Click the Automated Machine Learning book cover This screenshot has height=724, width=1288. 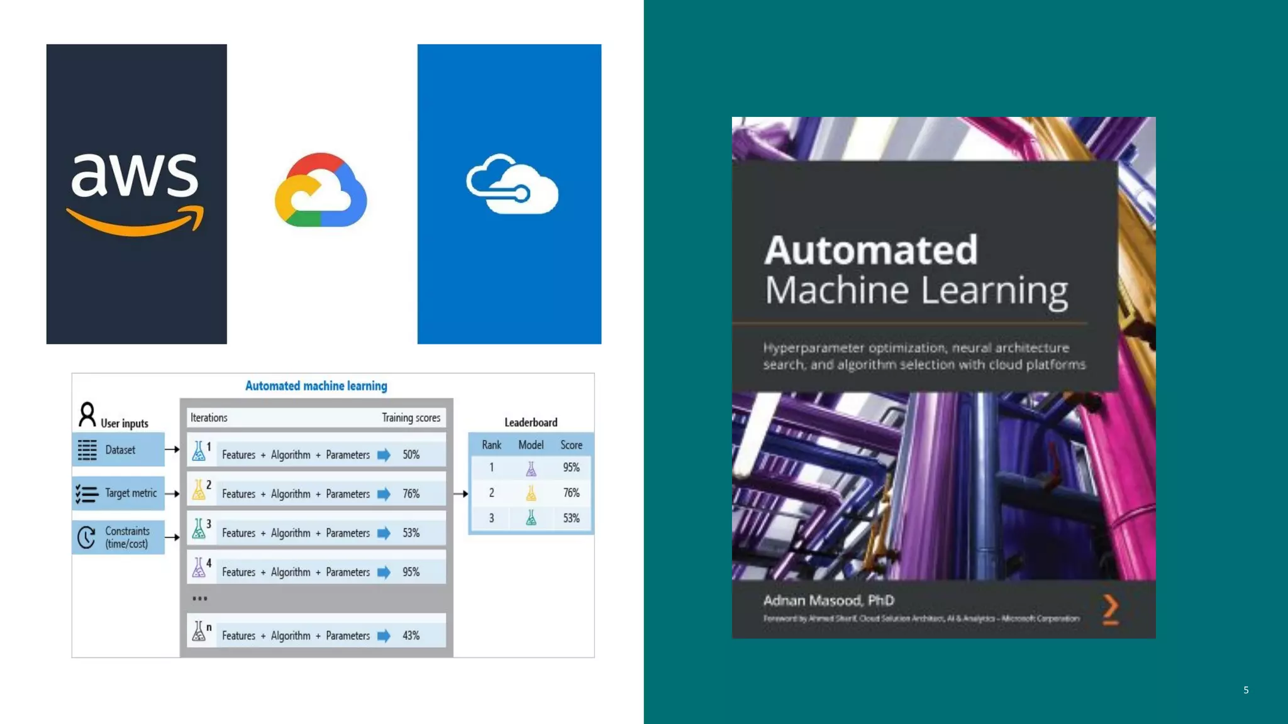pos(943,377)
